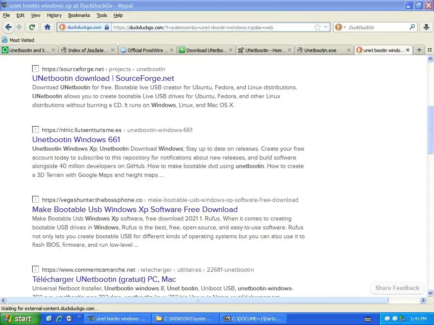Open the File menu

(x=6, y=16)
